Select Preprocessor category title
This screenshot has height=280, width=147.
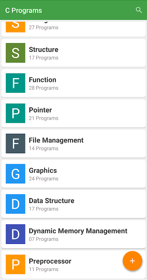click(x=50, y=261)
